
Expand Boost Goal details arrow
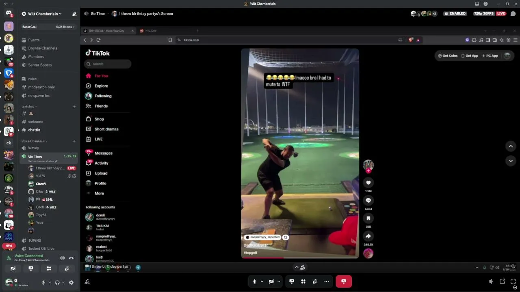(74, 27)
